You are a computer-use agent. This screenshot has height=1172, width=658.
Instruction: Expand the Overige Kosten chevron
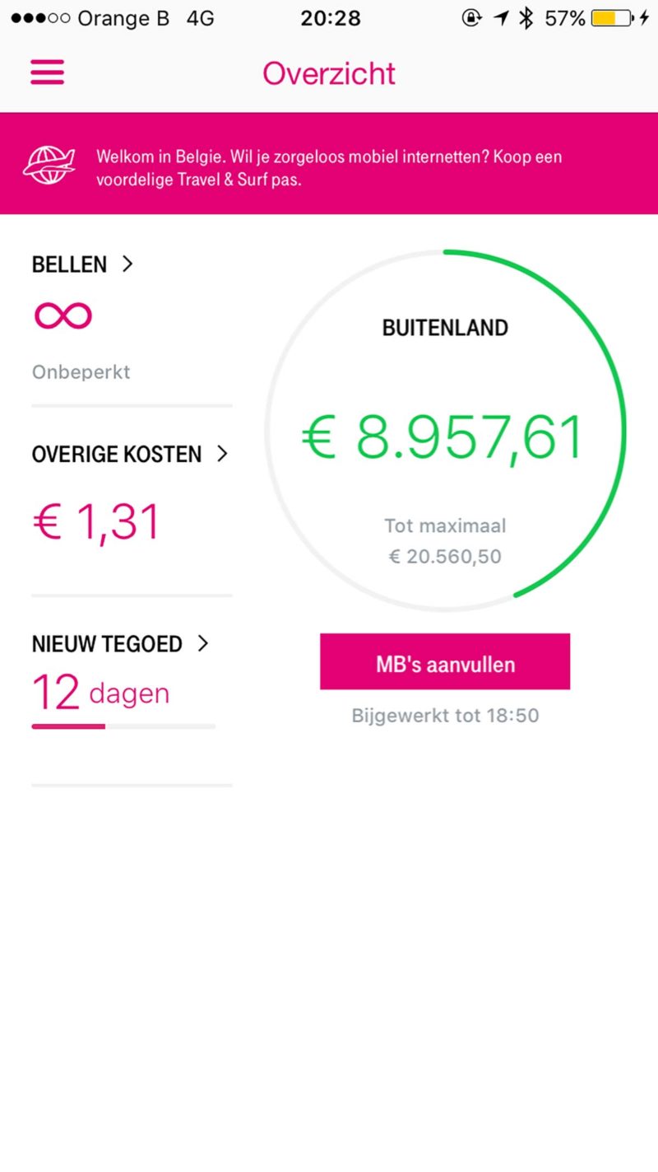pos(222,453)
